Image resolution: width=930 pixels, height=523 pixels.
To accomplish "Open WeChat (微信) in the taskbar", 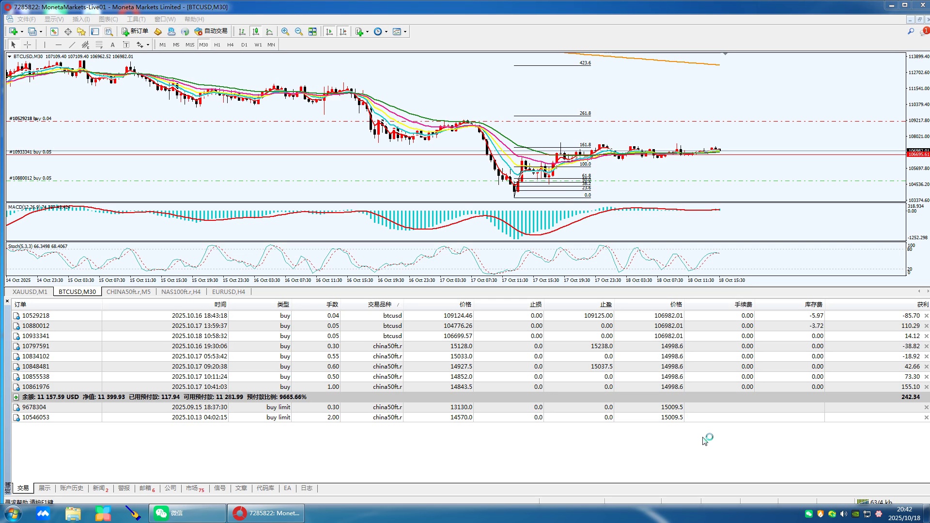I will (187, 513).
